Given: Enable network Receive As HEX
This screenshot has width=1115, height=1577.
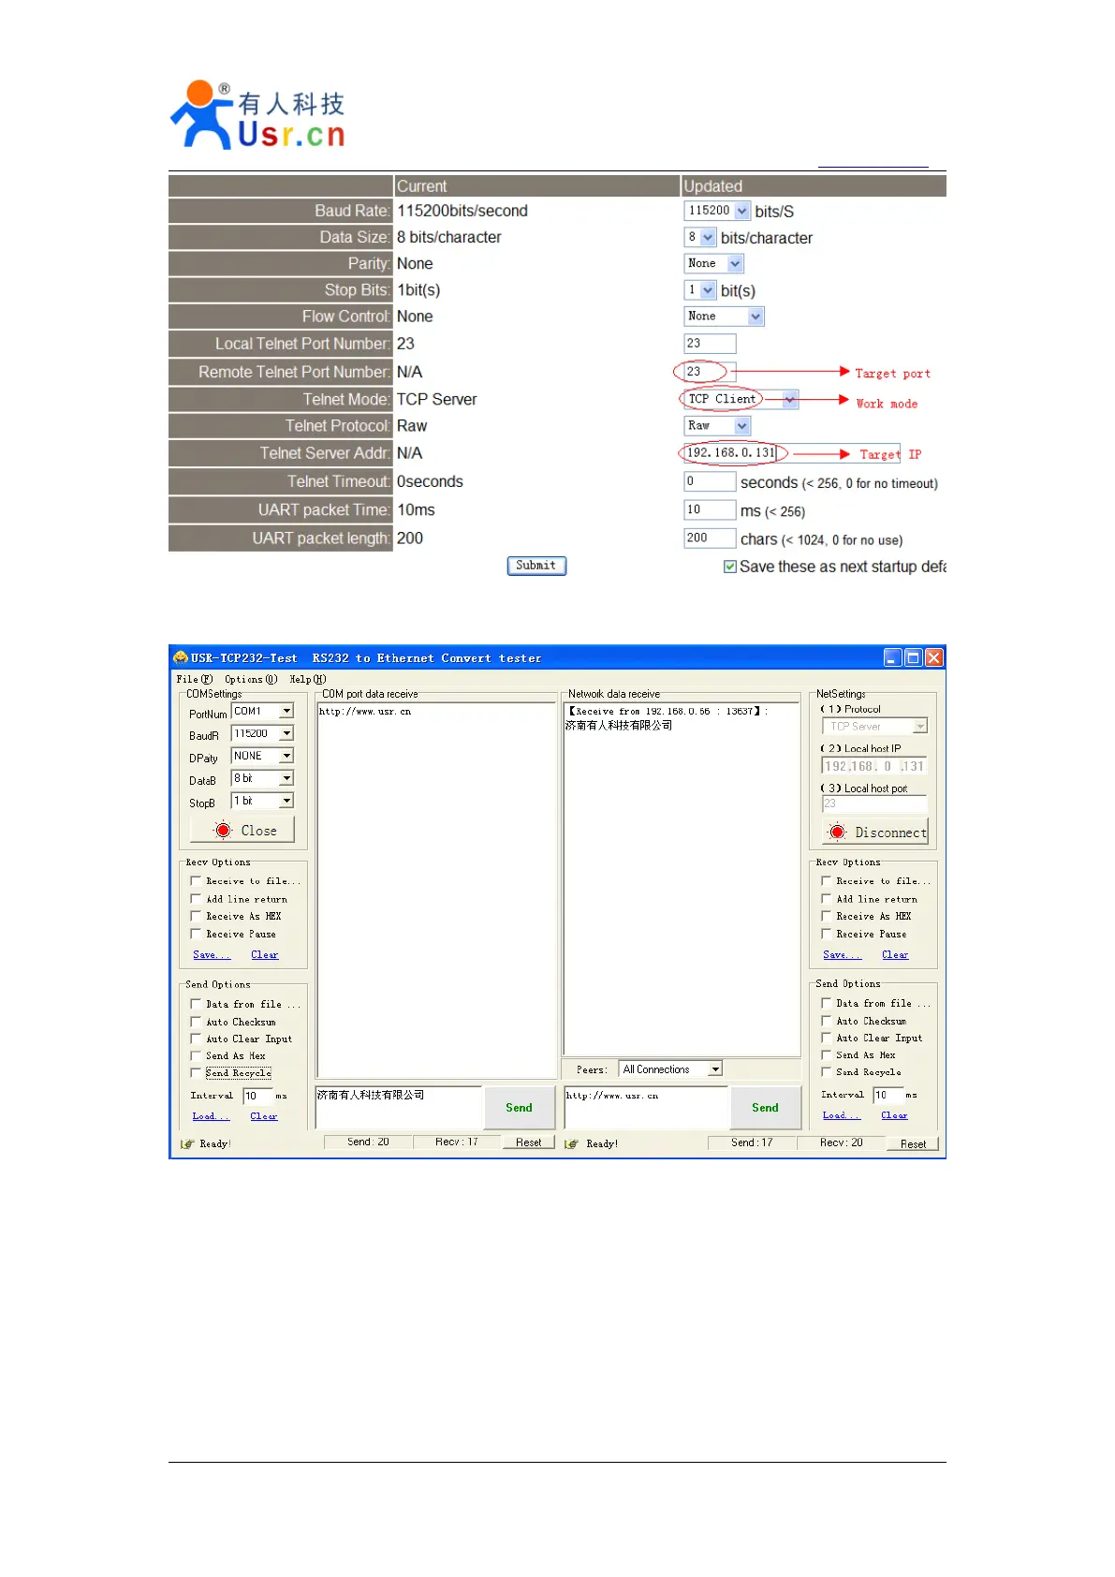Looking at the screenshot, I should pos(826,916).
